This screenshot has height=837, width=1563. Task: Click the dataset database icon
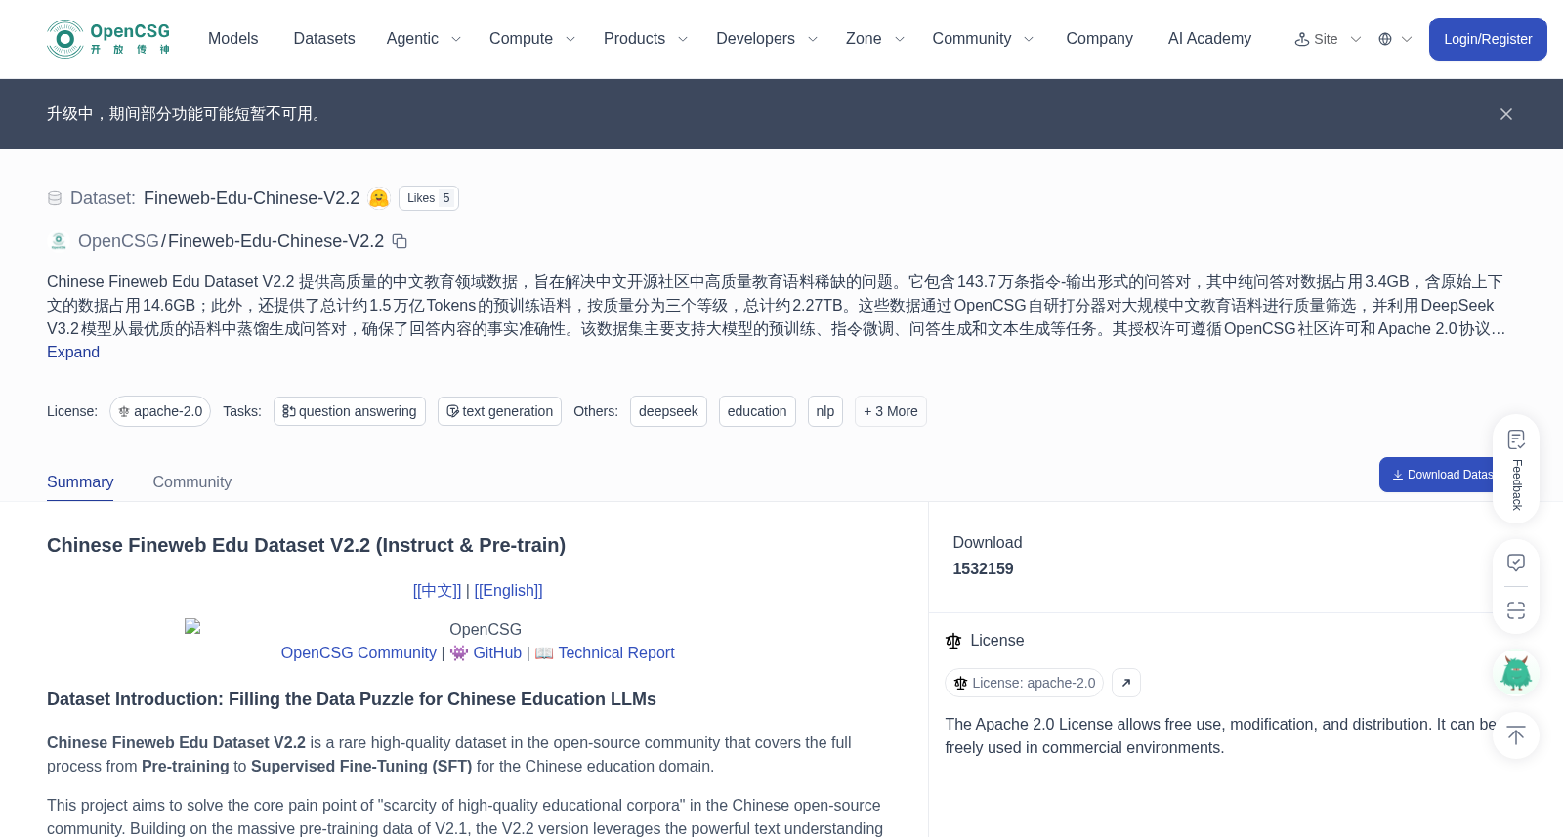click(55, 198)
